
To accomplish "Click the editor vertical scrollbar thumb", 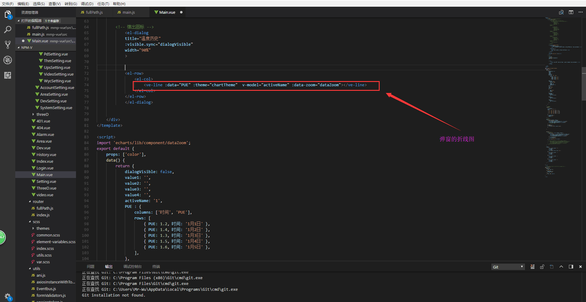I will point(584,84).
